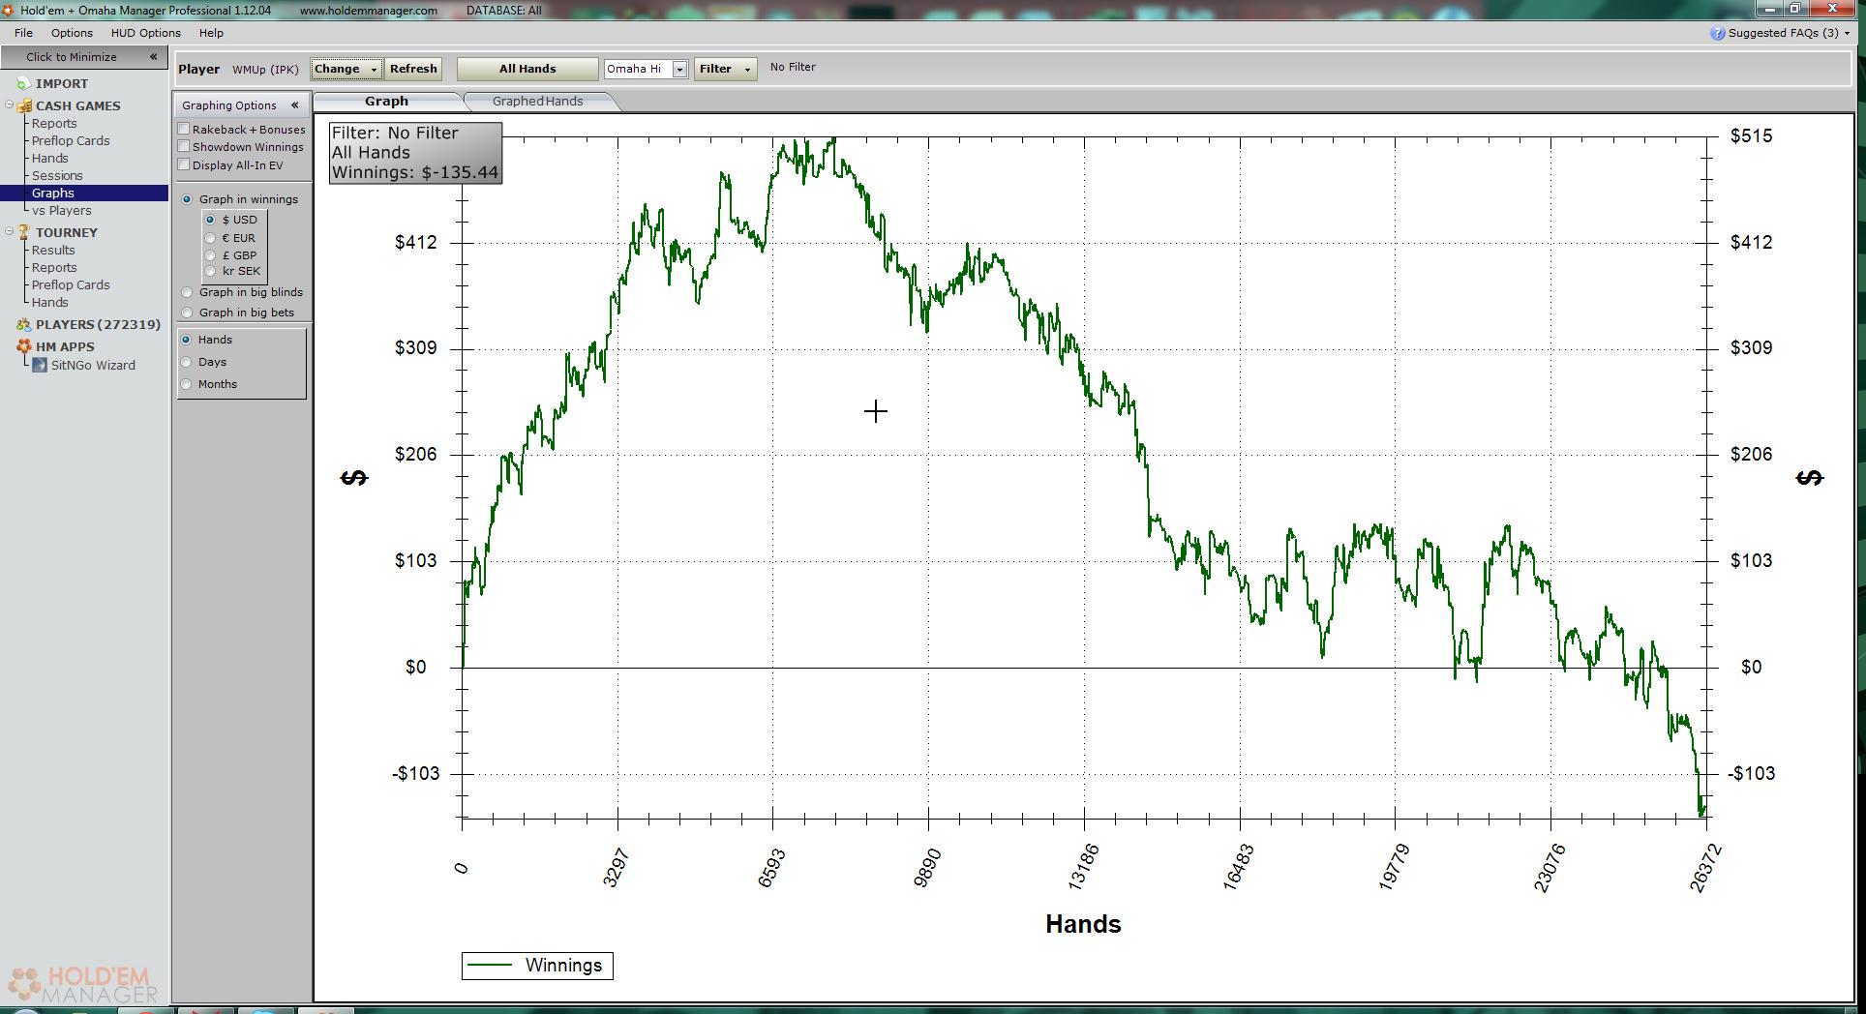
Task: Click the IMPORT icon in the sidebar
Action: (23, 84)
